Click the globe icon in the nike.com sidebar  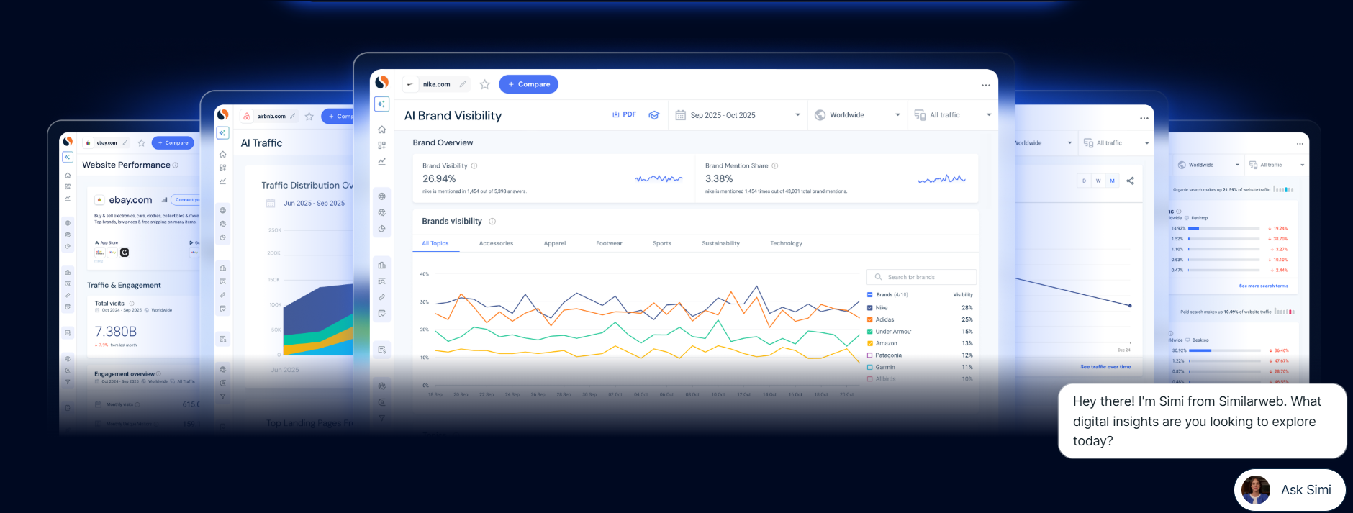[381, 196]
